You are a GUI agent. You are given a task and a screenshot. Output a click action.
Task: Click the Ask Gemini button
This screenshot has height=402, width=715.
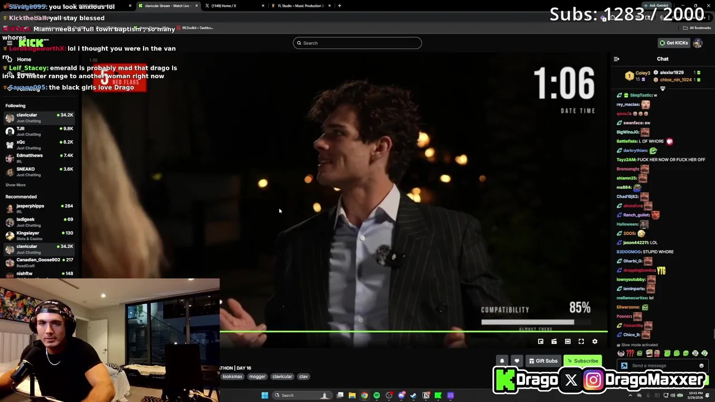tap(655, 6)
